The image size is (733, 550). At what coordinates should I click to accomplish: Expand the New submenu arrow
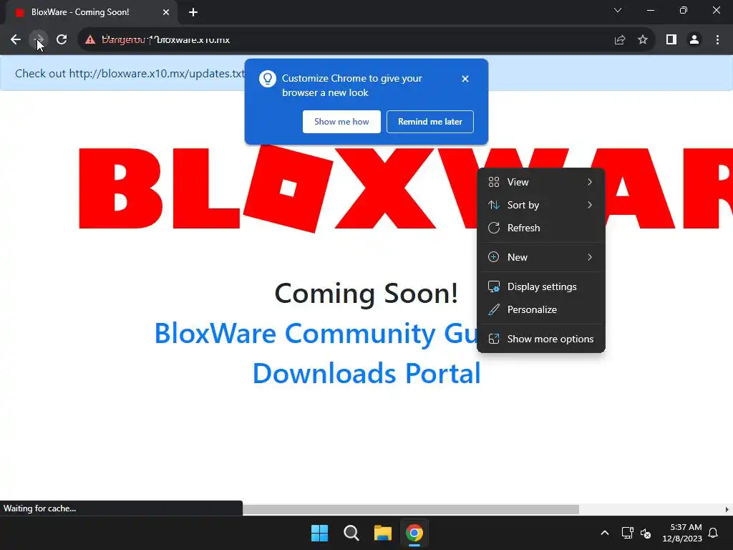(590, 257)
